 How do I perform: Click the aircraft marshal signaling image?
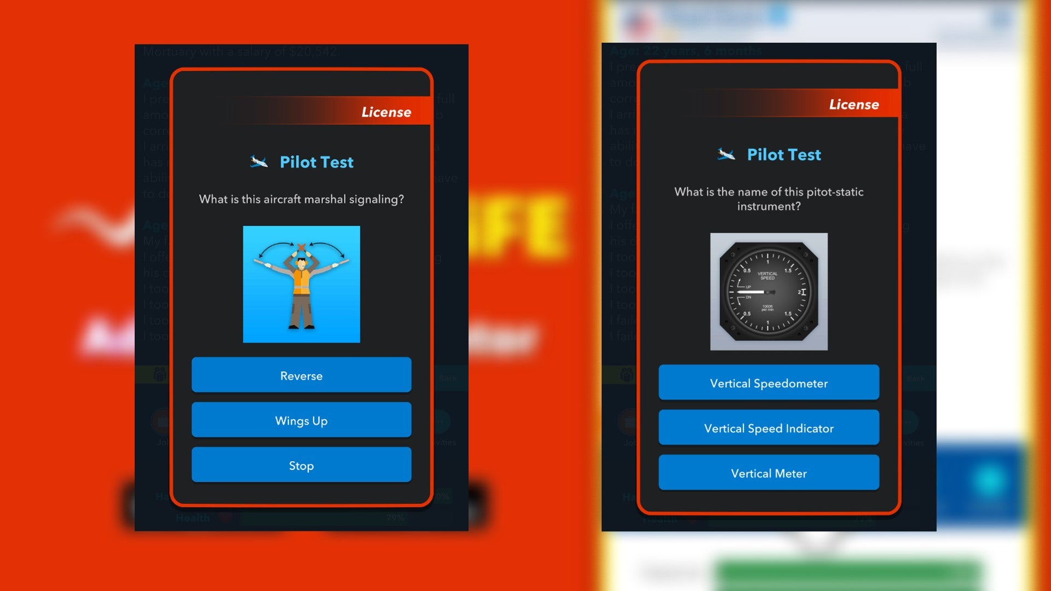pyautogui.click(x=301, y=283)
